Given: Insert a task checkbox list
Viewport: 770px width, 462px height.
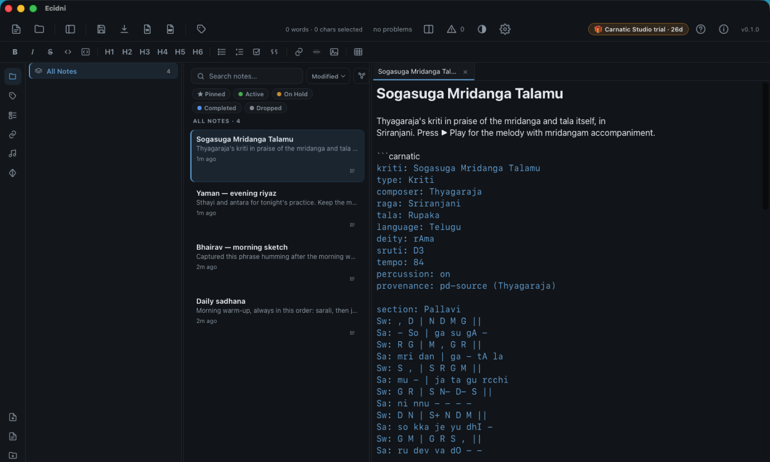Looking at the screenshot, I should (257, 52).
